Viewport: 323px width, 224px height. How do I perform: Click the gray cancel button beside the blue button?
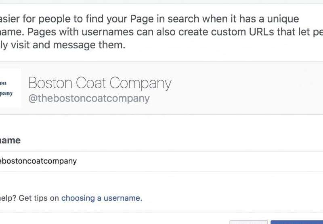coord(249,222)
